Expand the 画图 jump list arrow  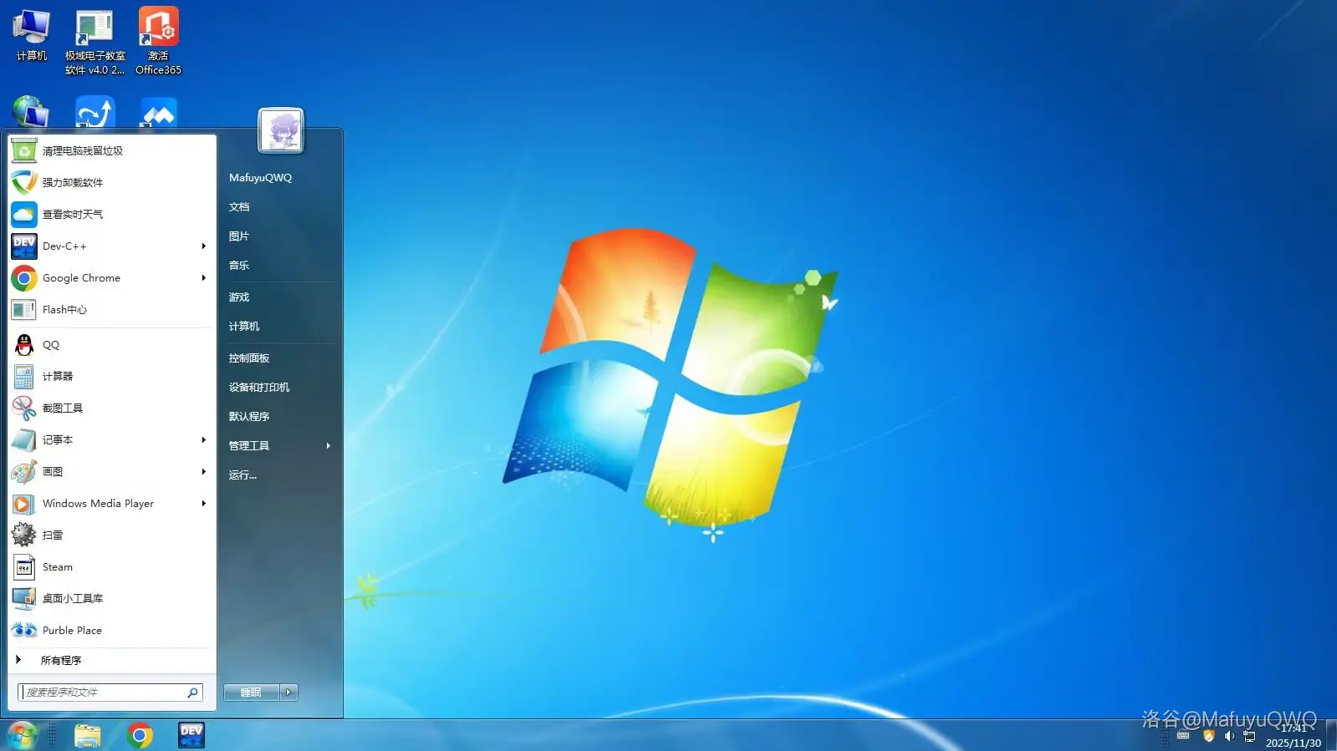[x=204, y=472]
